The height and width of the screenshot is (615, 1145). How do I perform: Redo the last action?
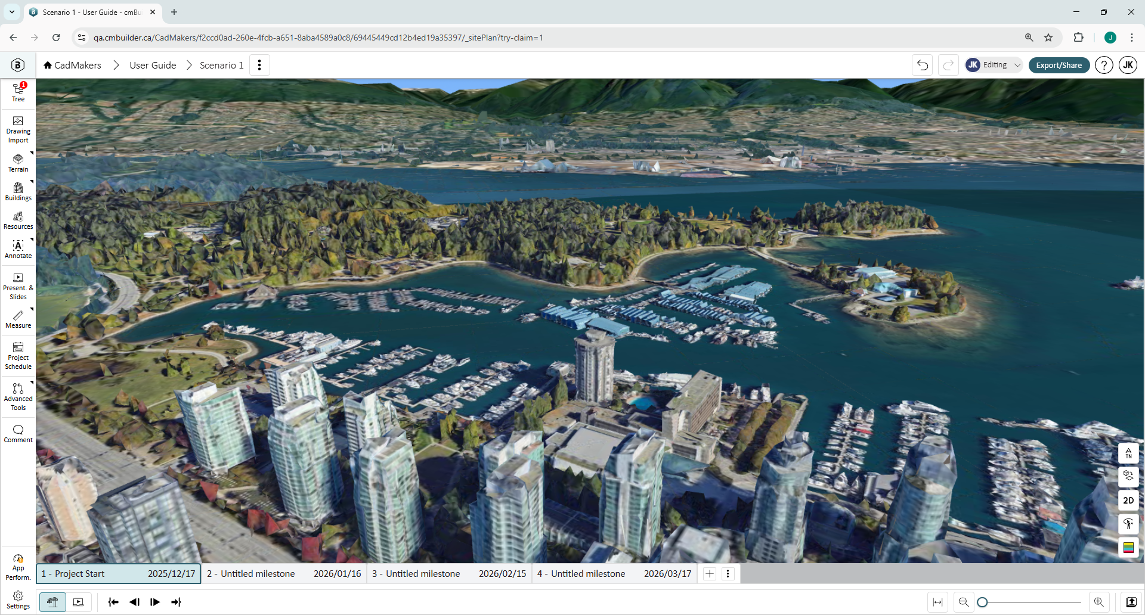(948, 65)
